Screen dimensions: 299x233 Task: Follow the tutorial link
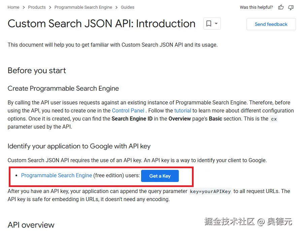pos(182,110)
